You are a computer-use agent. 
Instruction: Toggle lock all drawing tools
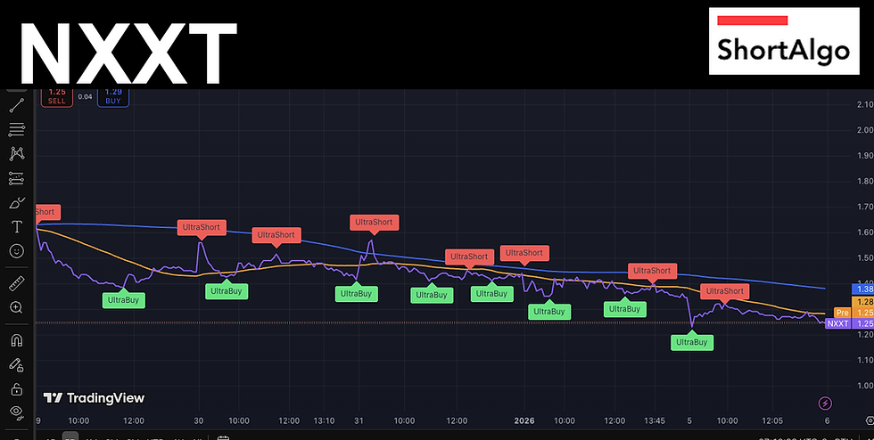pyautogui.click(x=17, y=388)
